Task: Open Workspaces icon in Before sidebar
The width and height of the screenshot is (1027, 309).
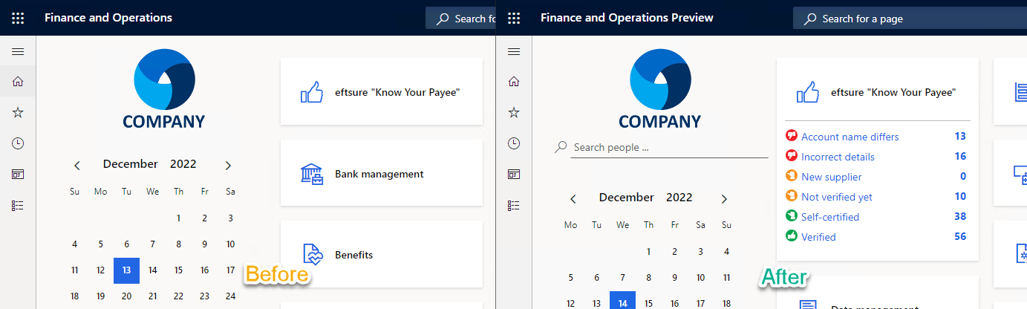Action: click(x=18, y=175)
